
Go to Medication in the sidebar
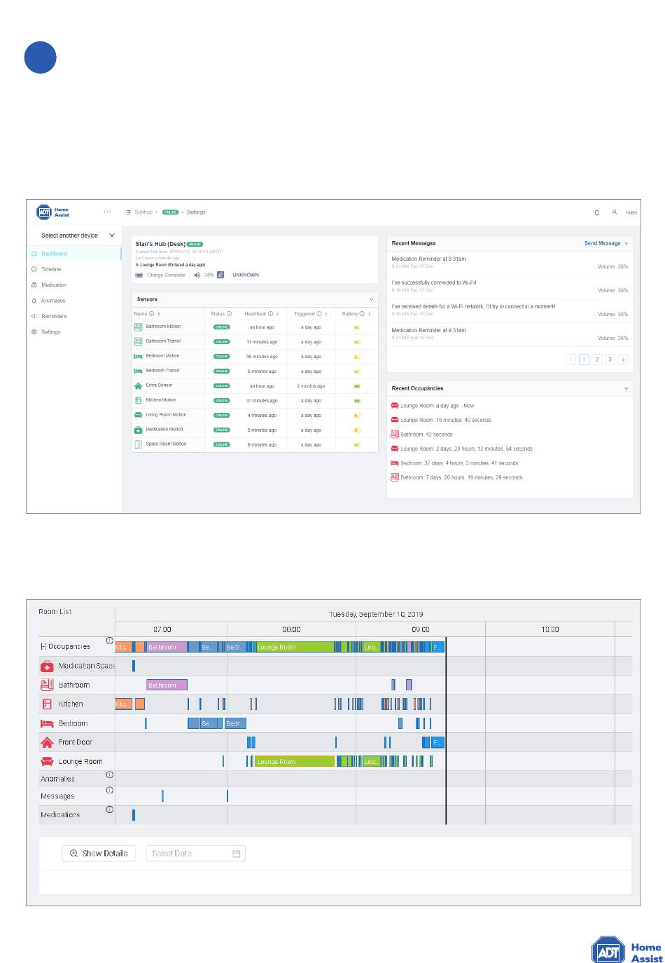(53, 285)
